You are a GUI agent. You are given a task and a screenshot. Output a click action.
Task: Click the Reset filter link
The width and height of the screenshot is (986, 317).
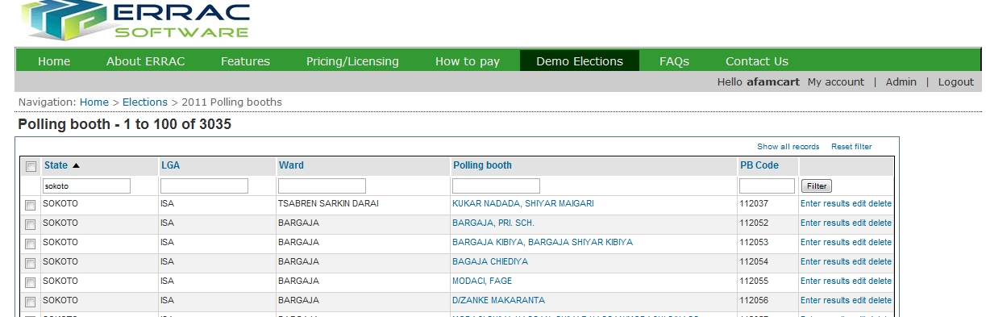point(851,147)
